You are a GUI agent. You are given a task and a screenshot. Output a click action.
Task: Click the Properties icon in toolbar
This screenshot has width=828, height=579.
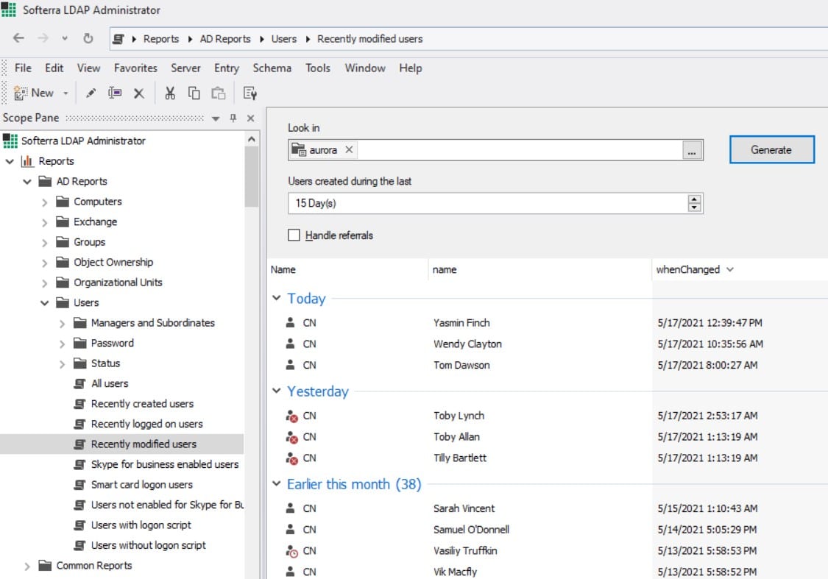tap(250, 93)
